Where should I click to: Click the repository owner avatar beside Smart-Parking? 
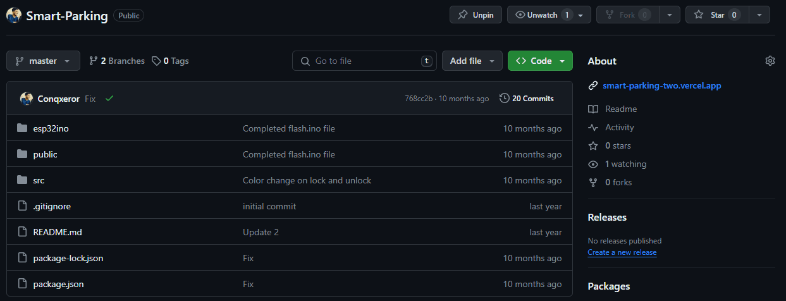[x=14, y=16]
